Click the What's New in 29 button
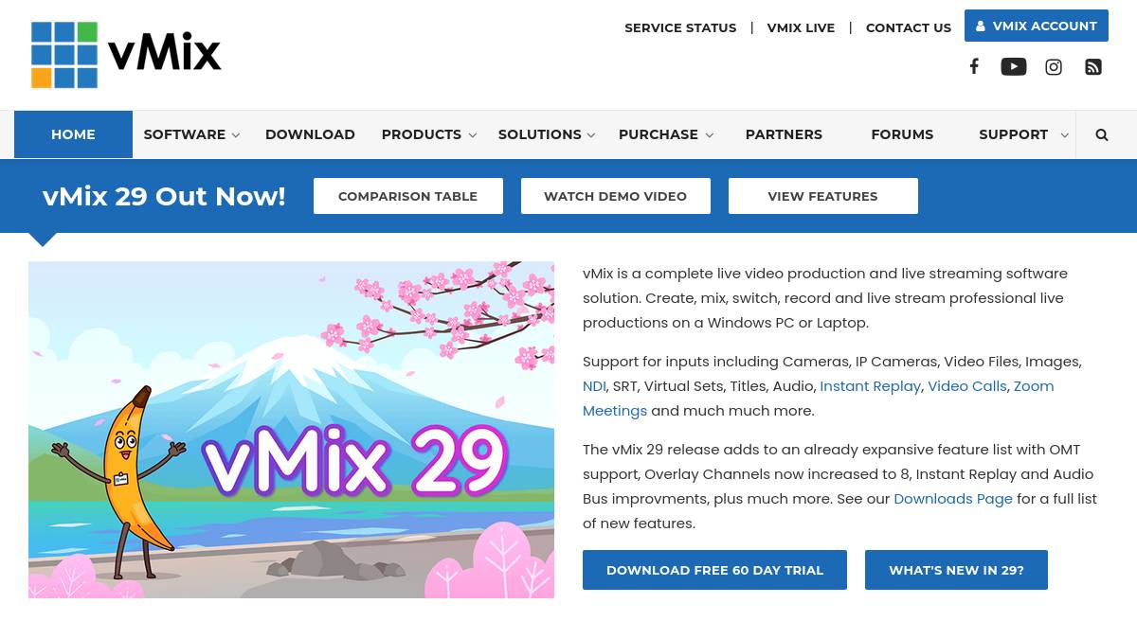1137x639 pixels. [x=956, y=570]
